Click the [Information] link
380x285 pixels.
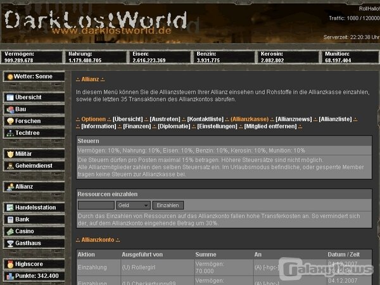99,126
